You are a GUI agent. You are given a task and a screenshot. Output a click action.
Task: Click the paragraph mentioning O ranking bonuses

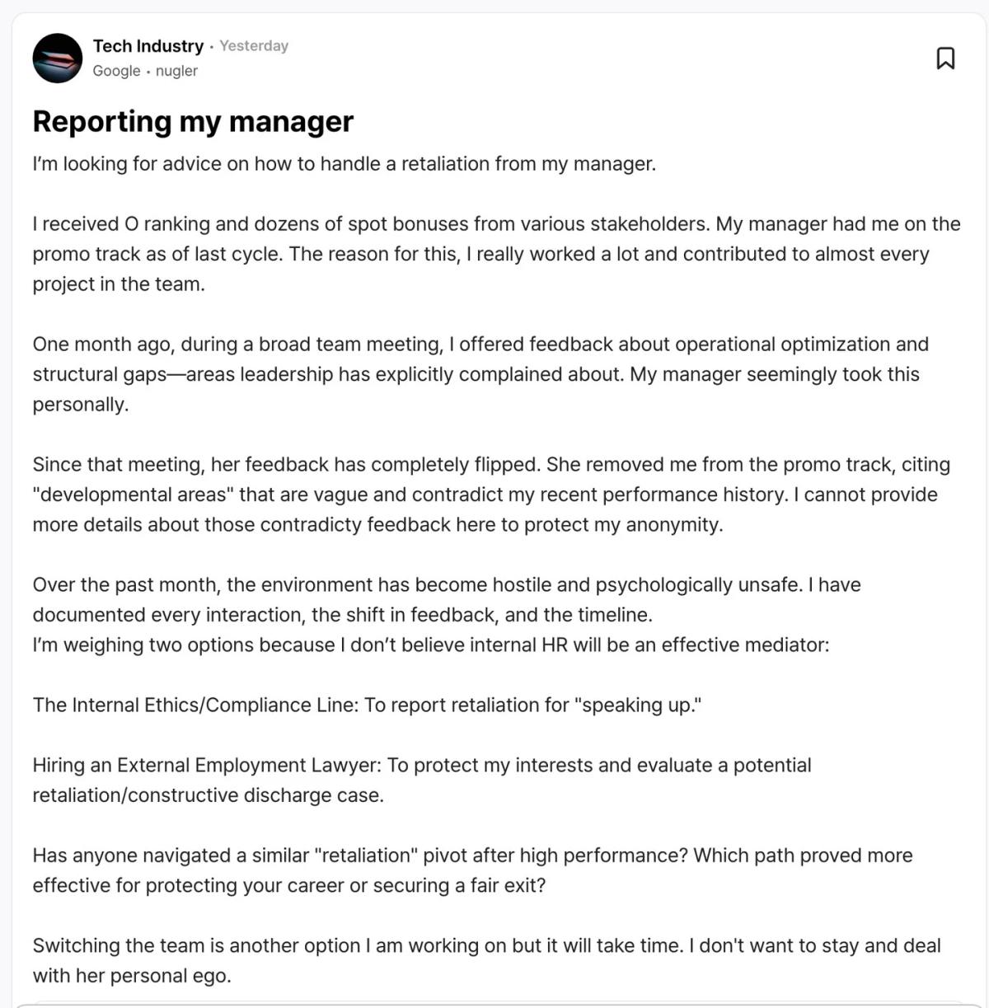point(494,254)
